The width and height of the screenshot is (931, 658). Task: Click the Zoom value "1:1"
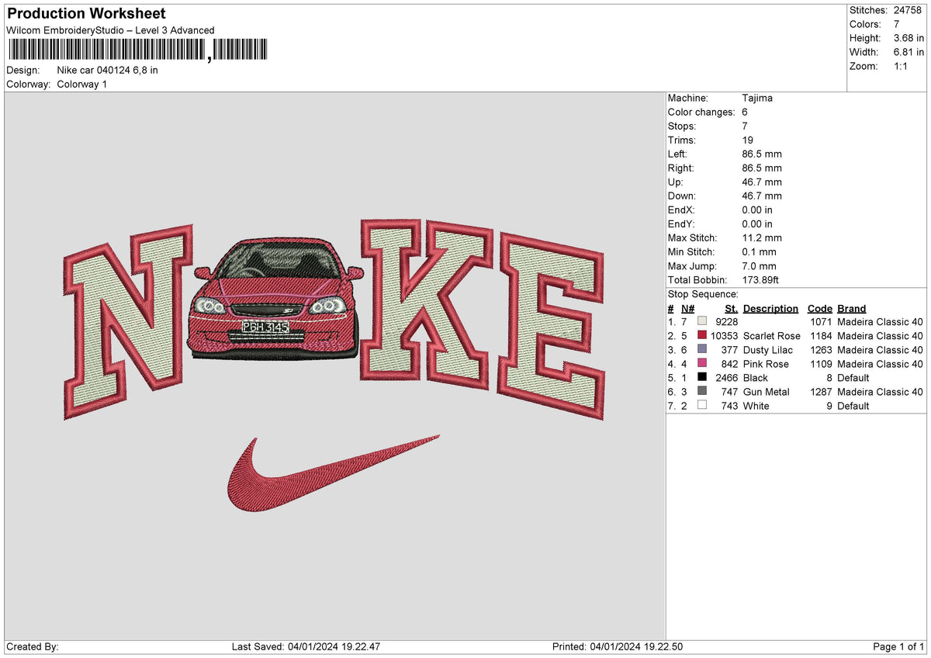(x=902, y=66)
